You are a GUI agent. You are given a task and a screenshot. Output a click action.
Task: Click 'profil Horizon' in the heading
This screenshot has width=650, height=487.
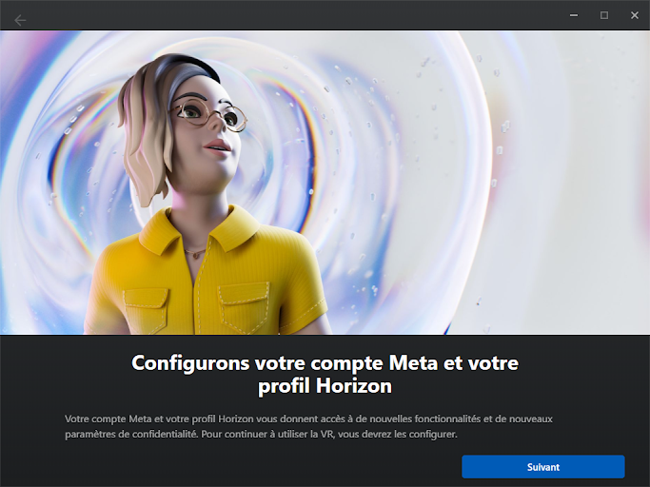tap(325, 386)
